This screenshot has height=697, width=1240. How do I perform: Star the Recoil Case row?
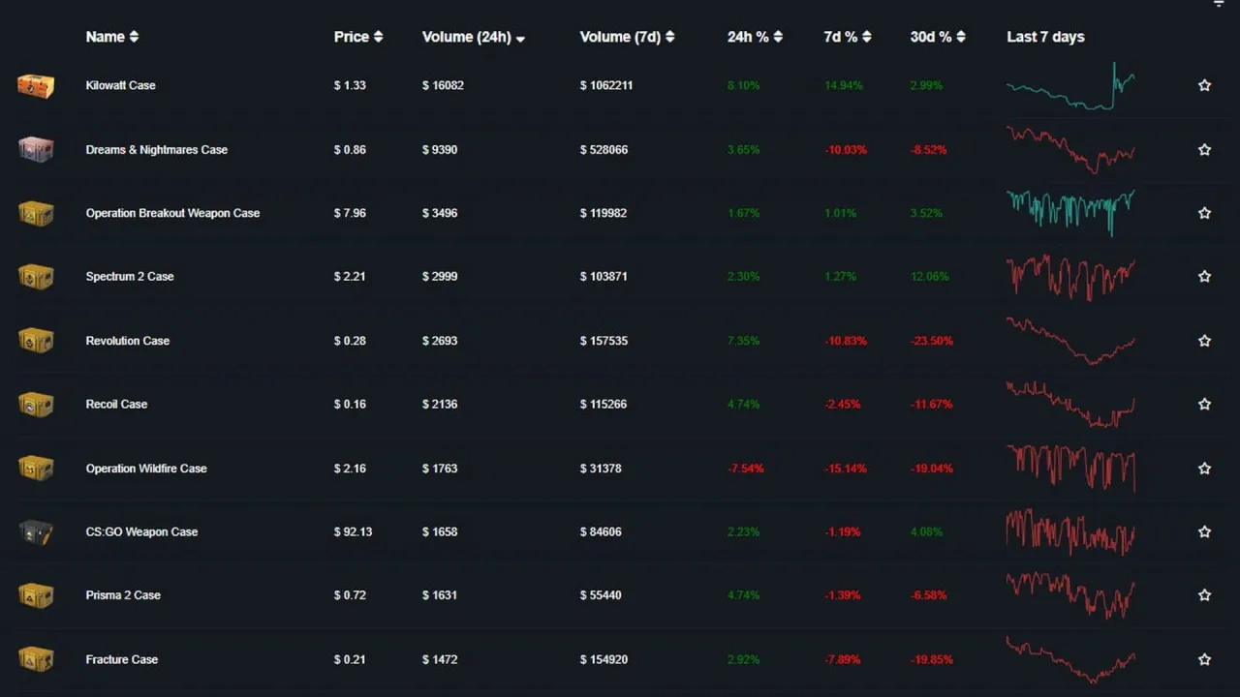point(1204,404)
